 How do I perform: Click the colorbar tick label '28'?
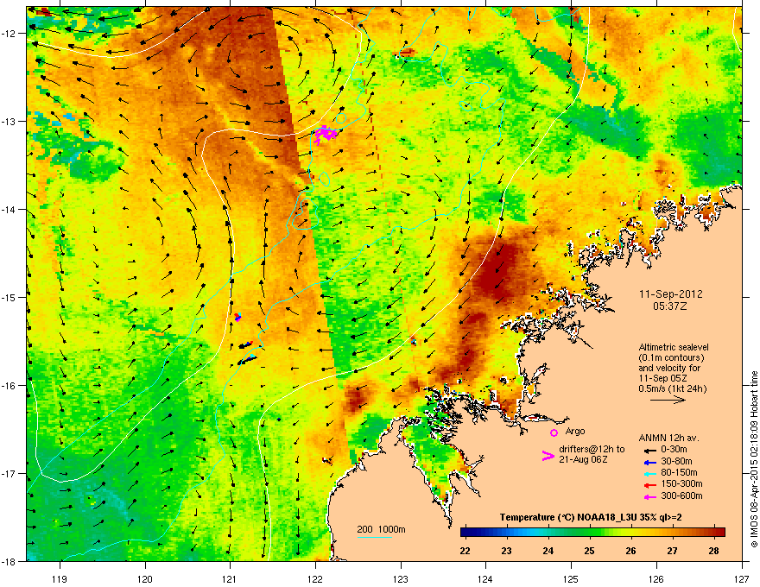(x=713, y=551)
